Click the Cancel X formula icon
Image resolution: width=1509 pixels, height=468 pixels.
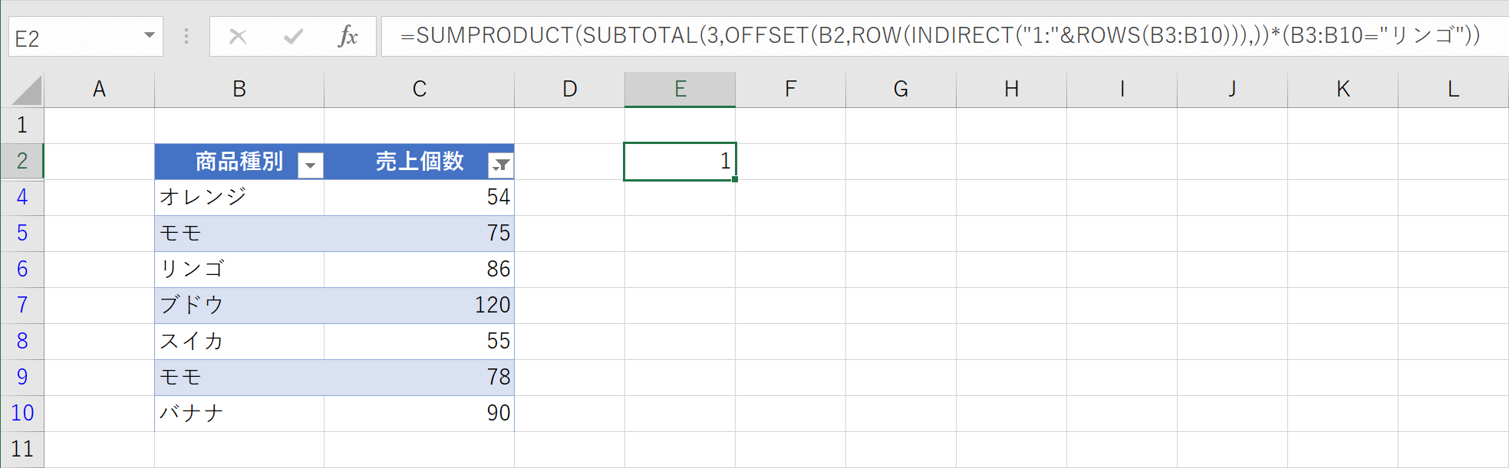pyautogui.click(x=238, y=36)
